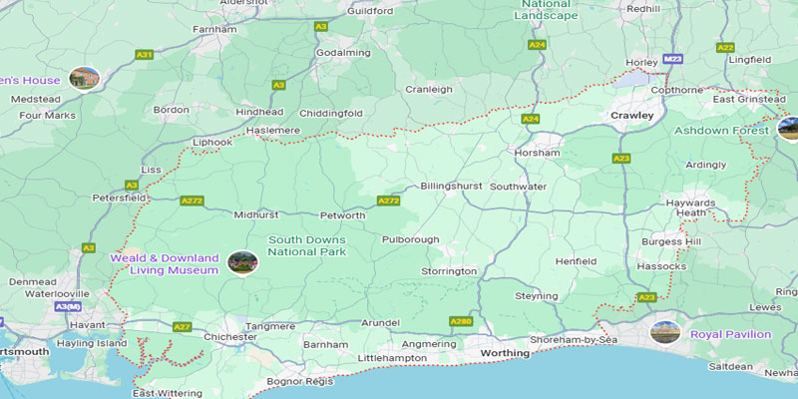This screenshot has height=399, width=798.
Task: Open the South Downs National Park label
Action: (x=307, y=245)
